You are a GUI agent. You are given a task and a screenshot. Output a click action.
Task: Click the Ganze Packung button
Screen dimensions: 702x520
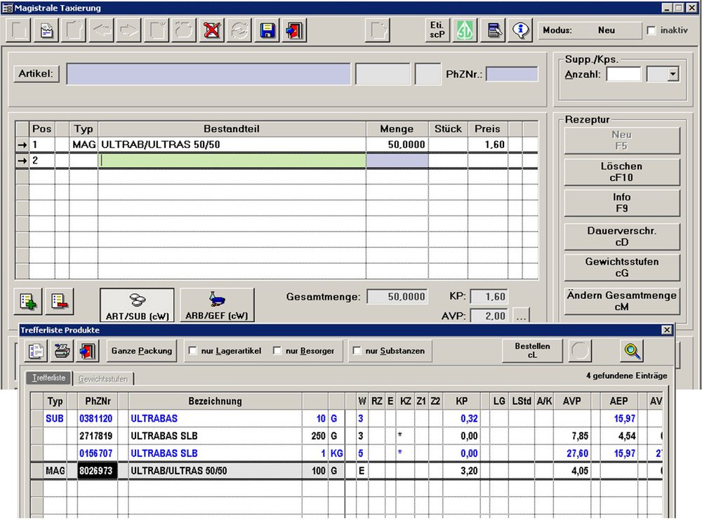[x=143, y=351]
